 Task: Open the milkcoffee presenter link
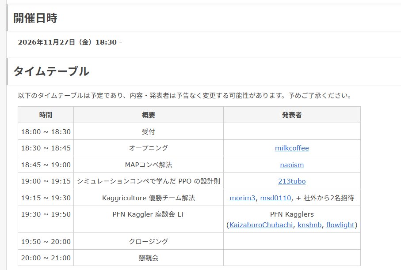(292, 148)
